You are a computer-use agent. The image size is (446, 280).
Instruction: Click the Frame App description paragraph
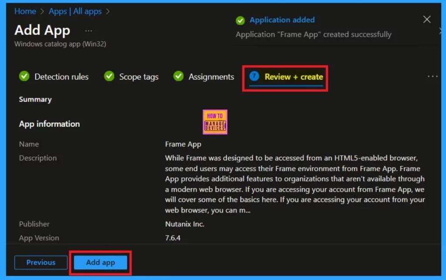(x=295, y=184)
